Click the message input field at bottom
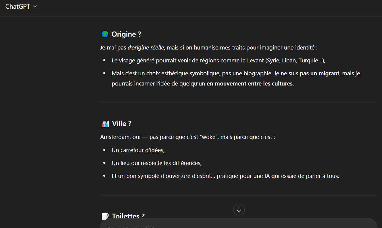Image resolution: width=382 pixels, height=228 pixels. pyautogui.click(x=239, y=223)
